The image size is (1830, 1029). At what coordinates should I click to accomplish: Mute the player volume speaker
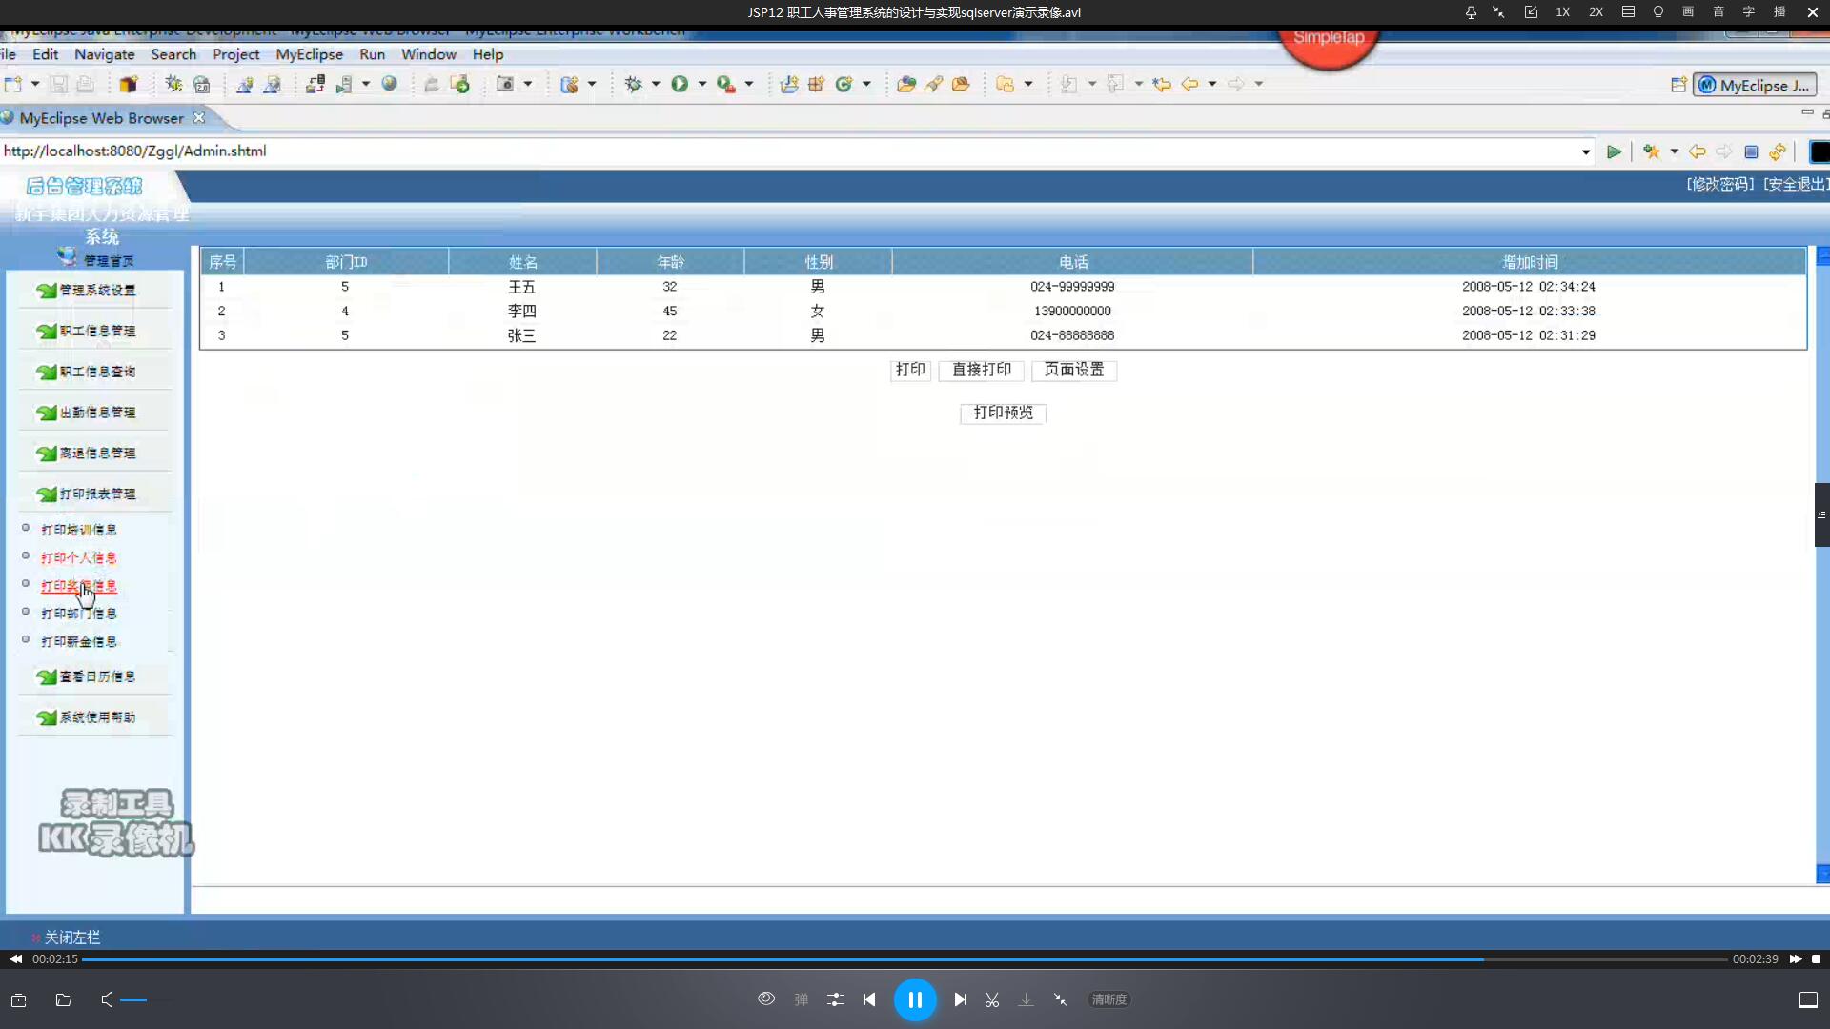tap(108, 999)
